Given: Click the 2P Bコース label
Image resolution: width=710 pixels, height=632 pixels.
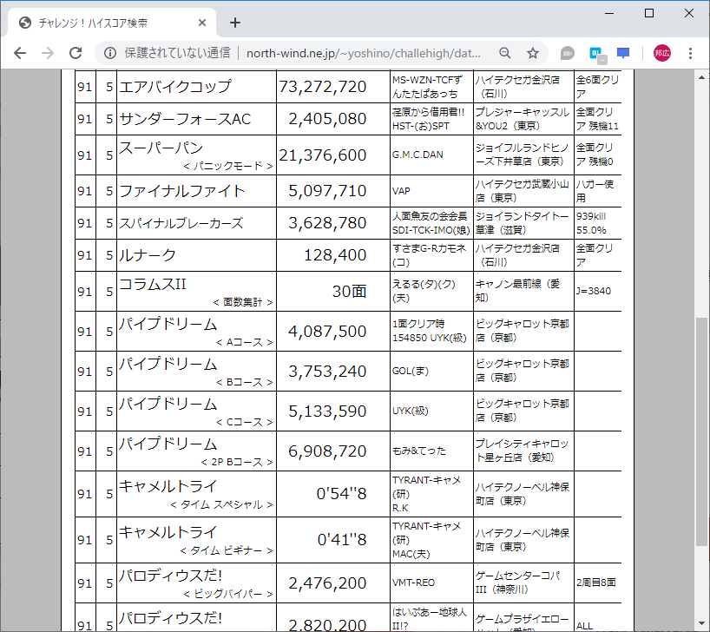Looking at the screenshot, I should 237,462.
